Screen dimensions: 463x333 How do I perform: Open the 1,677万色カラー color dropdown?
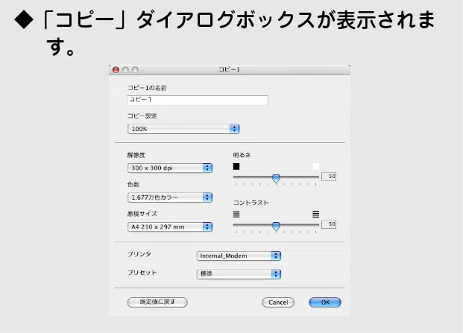click(x=170, y=197)
